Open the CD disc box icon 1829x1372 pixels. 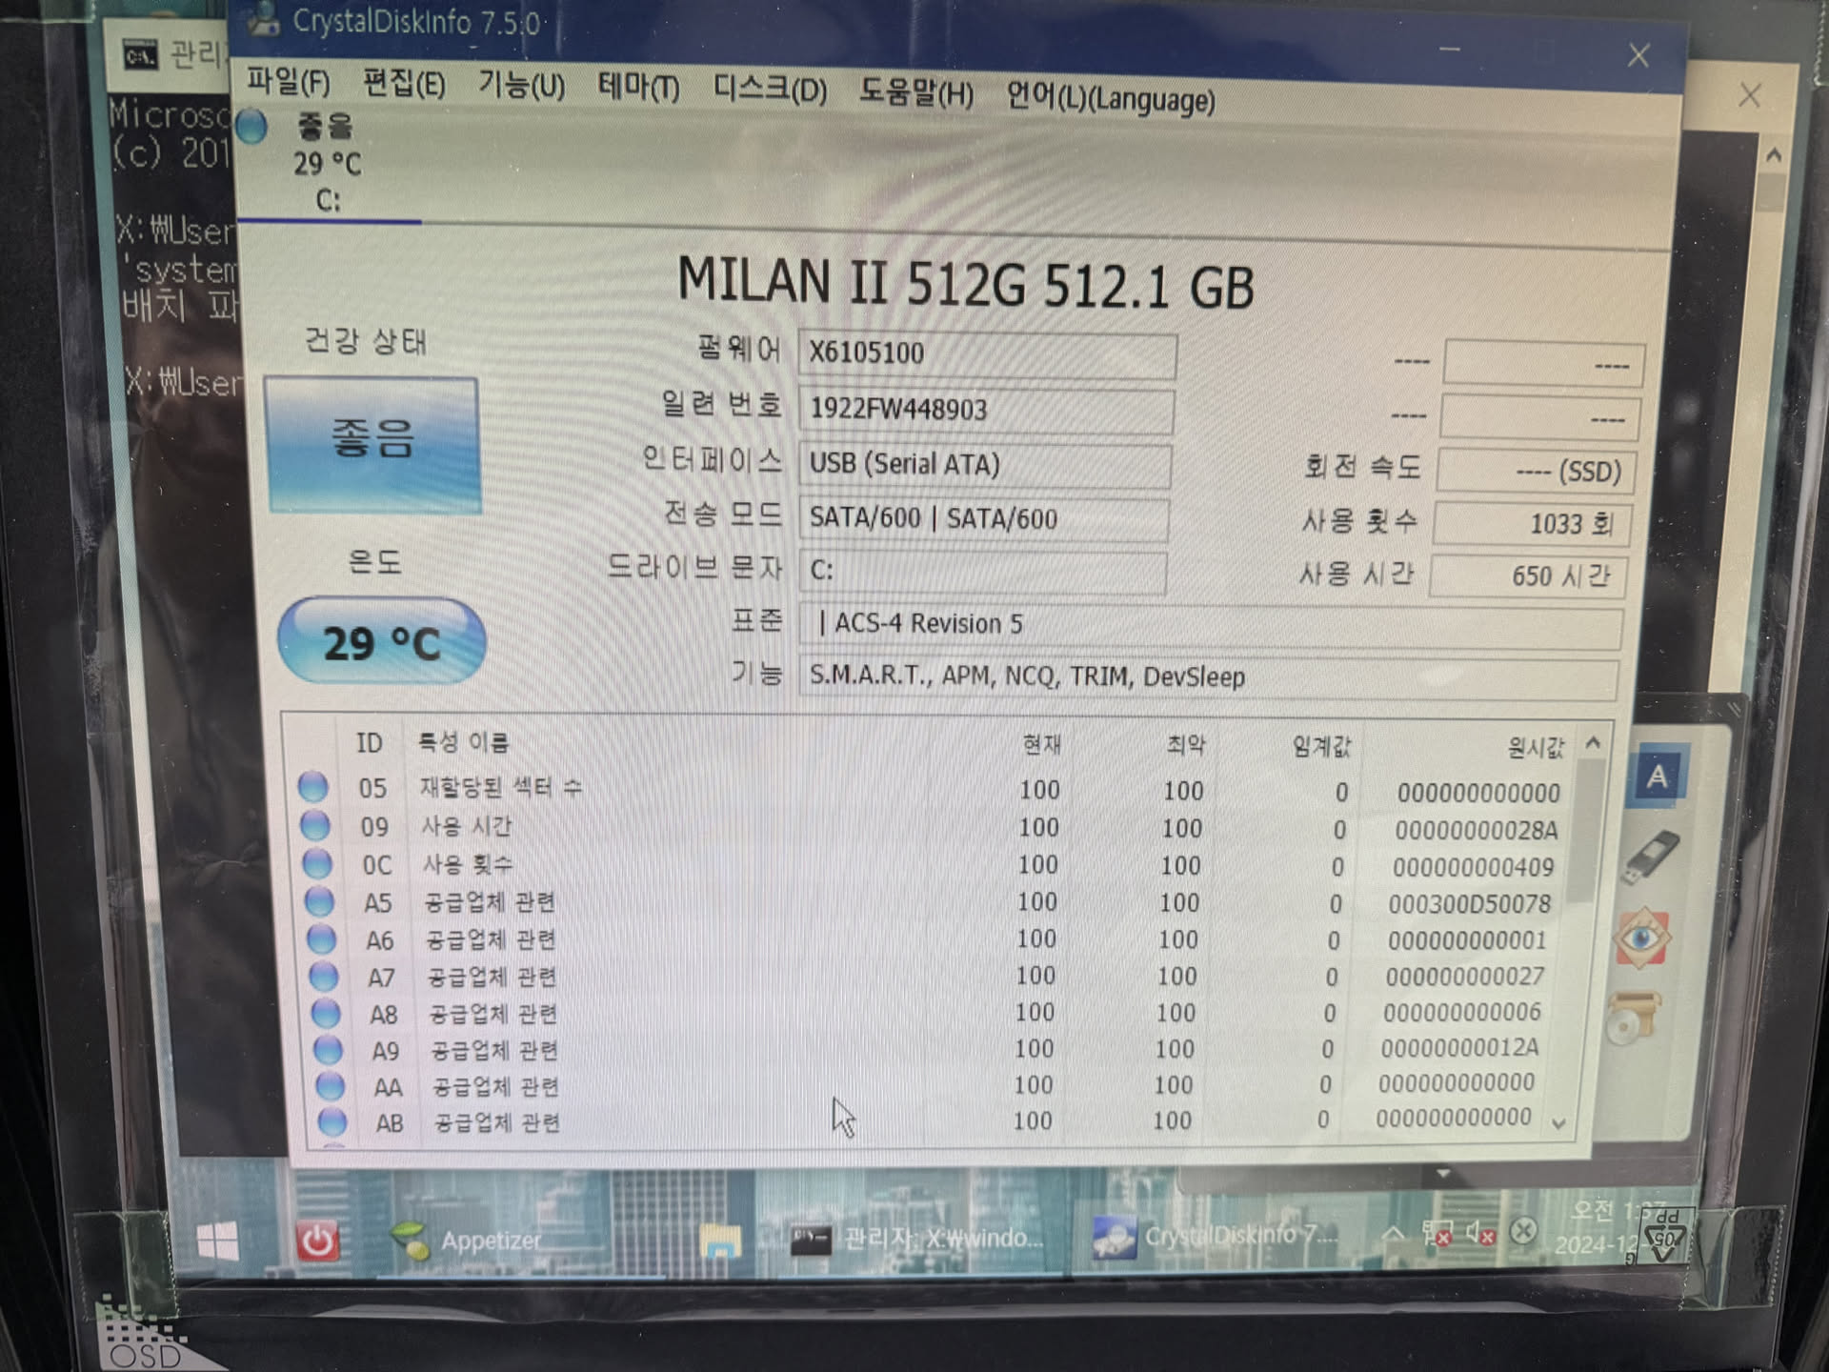click(x=1632, y=1016)
